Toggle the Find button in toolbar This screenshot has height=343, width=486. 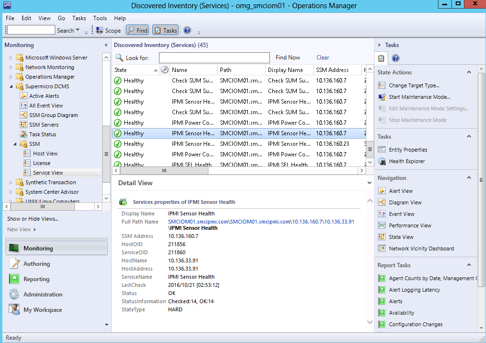pyautogui.click(x=137, y=30)
